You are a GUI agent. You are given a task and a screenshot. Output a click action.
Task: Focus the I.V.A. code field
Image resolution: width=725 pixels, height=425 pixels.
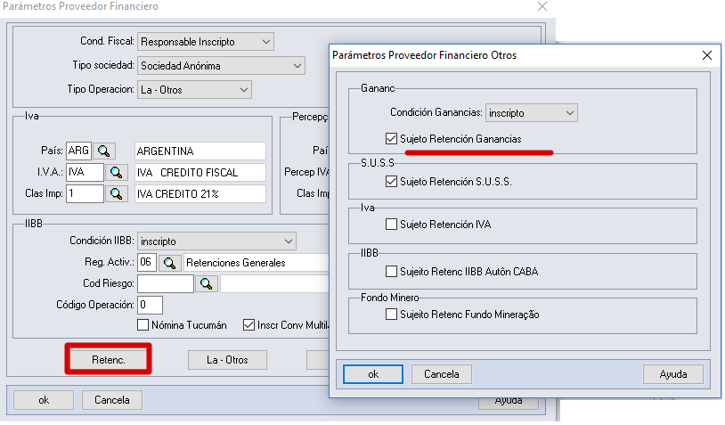pos(86,173)
